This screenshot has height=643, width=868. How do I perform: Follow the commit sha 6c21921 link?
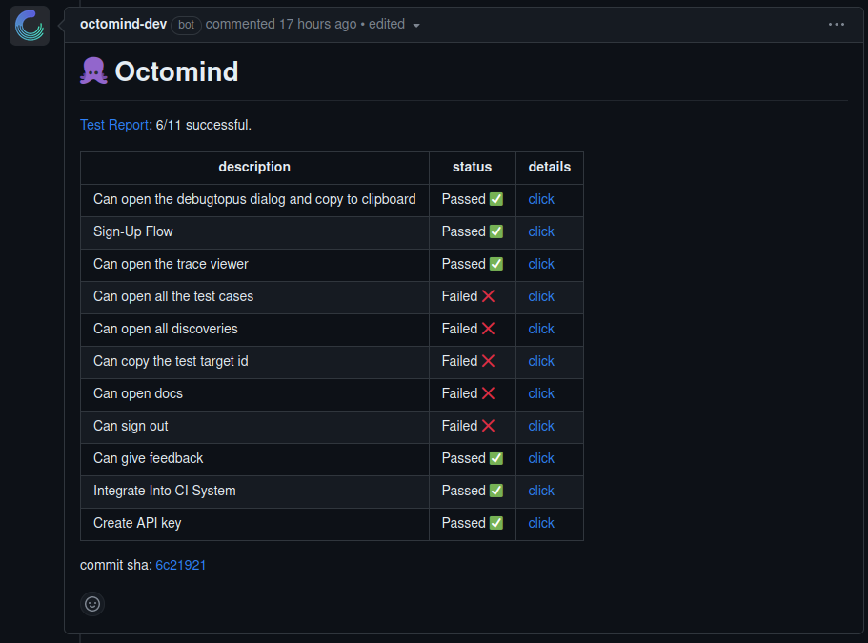(180, 564)
